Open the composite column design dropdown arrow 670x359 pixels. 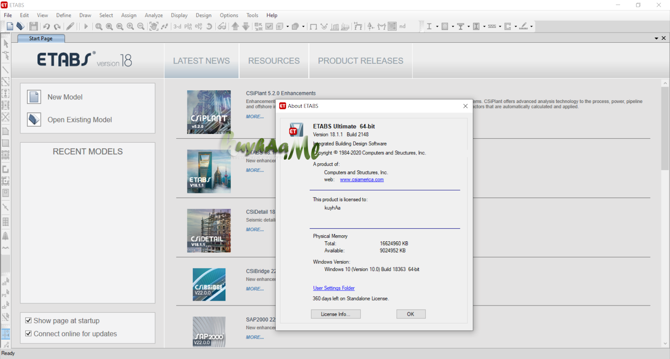[x=484, y=26]
